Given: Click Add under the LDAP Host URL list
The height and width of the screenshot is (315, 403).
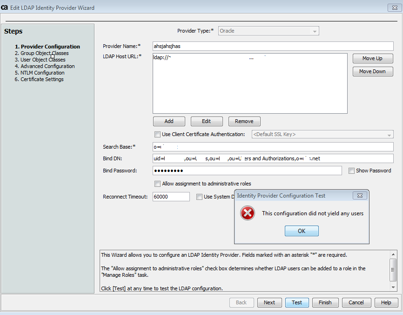Looking at the screenshot, I should pos(169,121).
